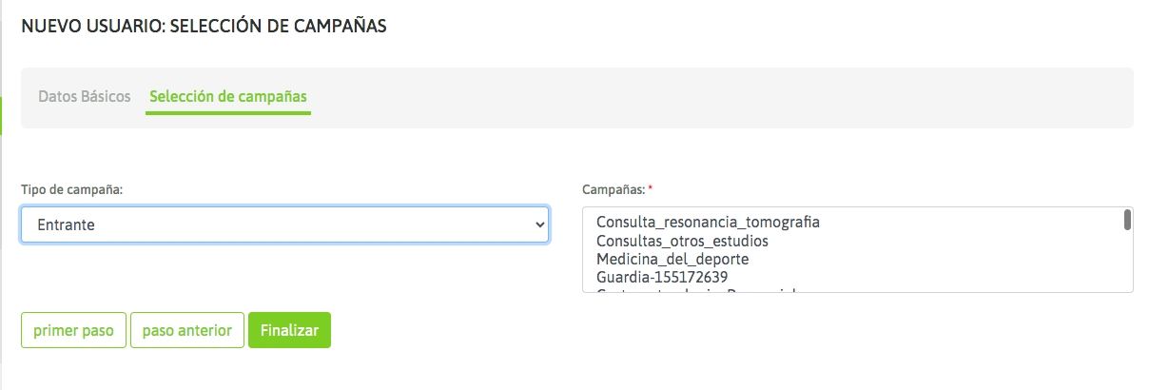Go back with the primer paso button
Viewport: 1149px width, 390px height.
pyautogui.click(x=73, y=330)
